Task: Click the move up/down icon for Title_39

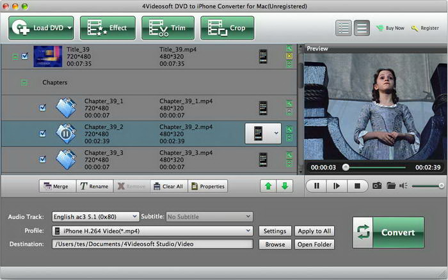Action: [x=289, y=64]
